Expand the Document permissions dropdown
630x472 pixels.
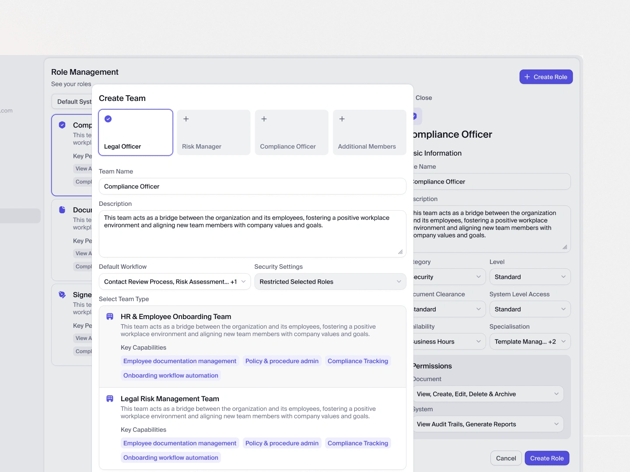pos(487,394)
